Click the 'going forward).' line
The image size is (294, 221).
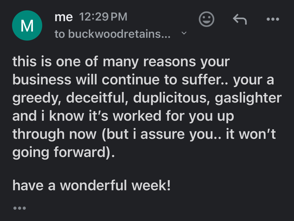tap(63, 152)
